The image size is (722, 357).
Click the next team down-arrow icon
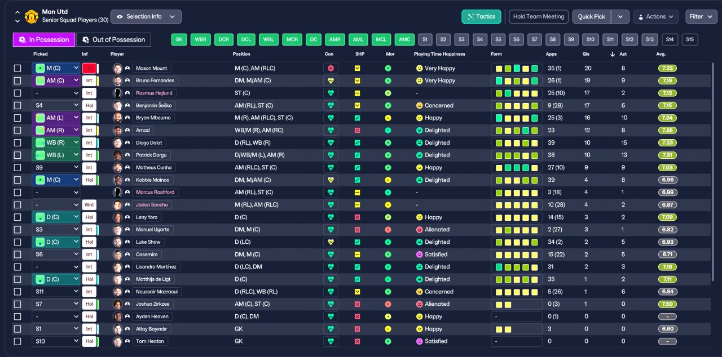point(17,21)
